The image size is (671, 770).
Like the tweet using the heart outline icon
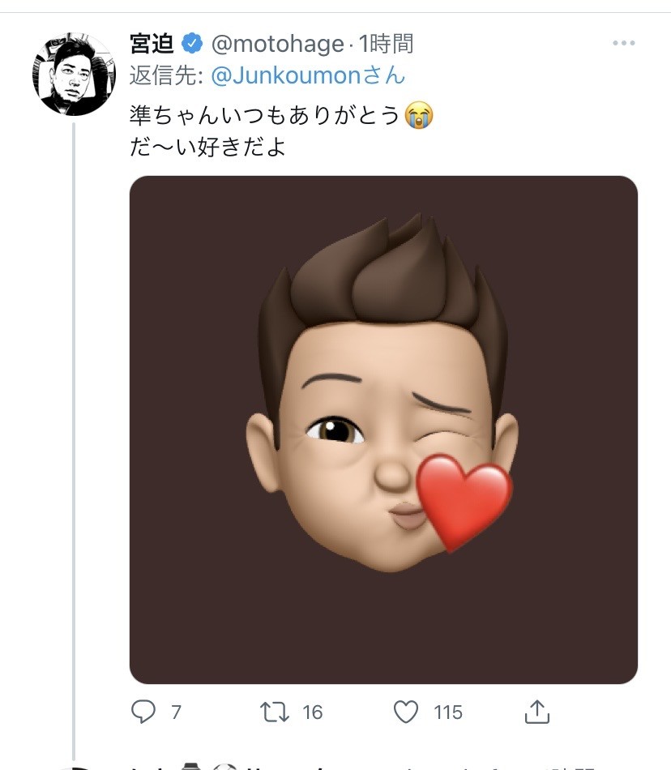[405, 712]
